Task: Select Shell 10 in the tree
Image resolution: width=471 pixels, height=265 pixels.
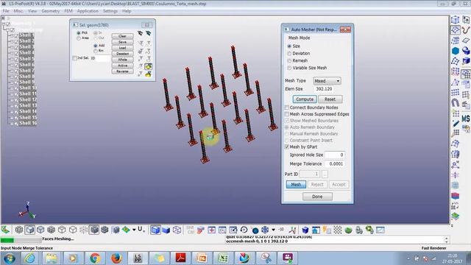Action: coord(28,88)
